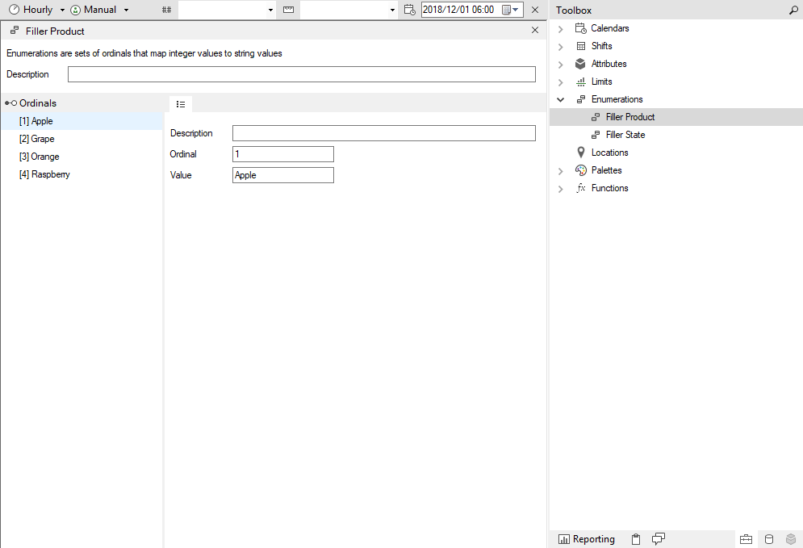Expand the Calendars tree node

click(561, 29)
